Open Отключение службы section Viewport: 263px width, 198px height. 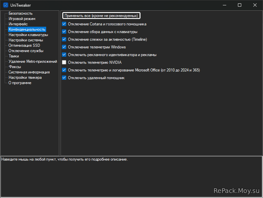point(26,51)
